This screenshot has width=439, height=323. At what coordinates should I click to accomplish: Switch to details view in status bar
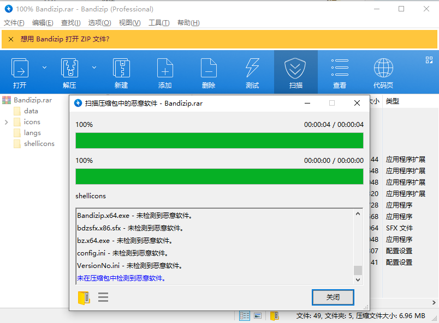(x=245, y=315)
